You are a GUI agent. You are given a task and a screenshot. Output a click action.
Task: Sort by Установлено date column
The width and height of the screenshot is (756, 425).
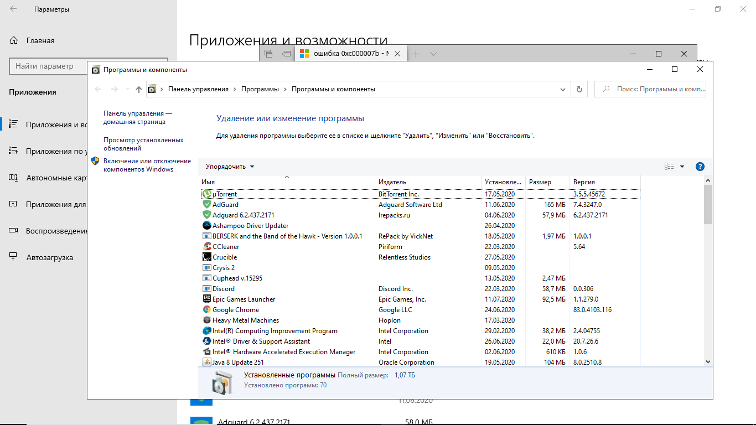pyautogui.click(x=504, y=182)
